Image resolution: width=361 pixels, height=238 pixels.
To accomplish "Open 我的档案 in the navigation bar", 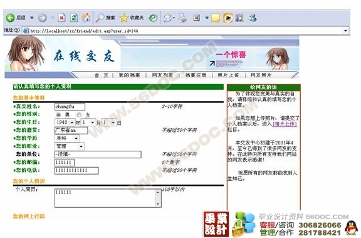I will (129, 75).
